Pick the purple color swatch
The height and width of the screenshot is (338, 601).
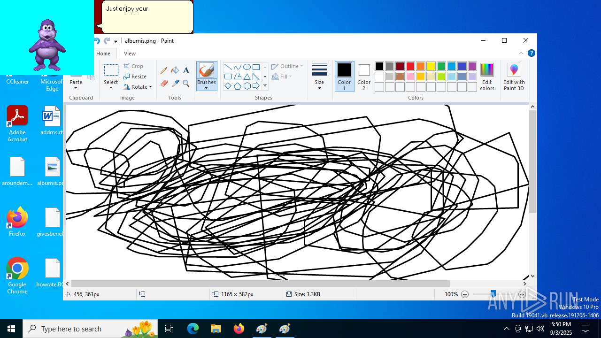pos(472,66)
